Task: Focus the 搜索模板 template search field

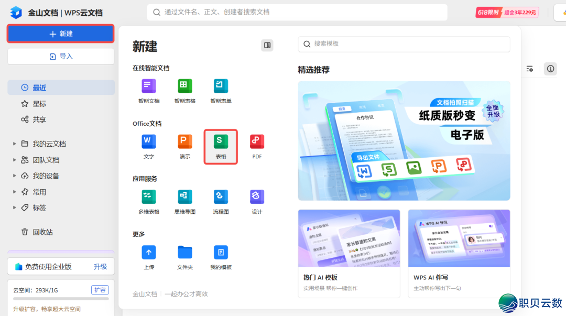Action: click(x=404, y=44)
